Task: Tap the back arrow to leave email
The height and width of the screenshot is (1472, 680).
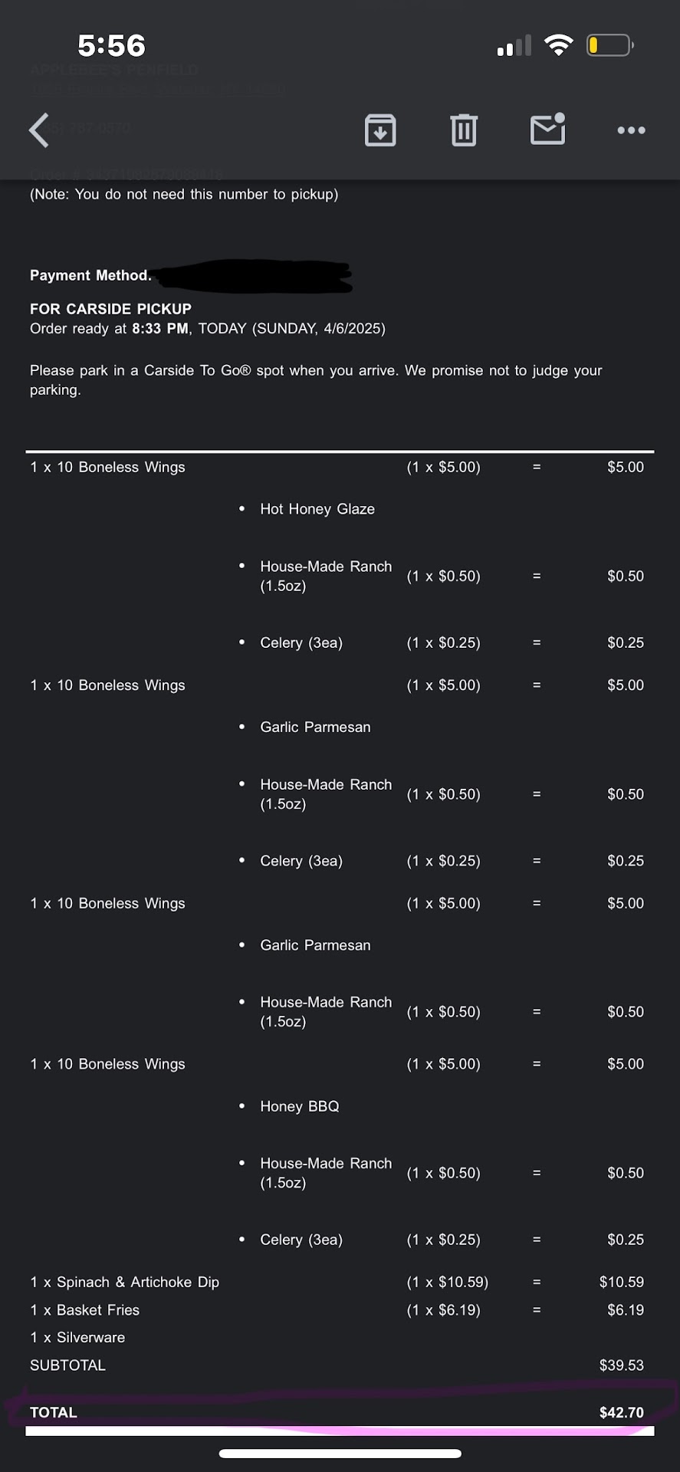Action: [40, 130]
